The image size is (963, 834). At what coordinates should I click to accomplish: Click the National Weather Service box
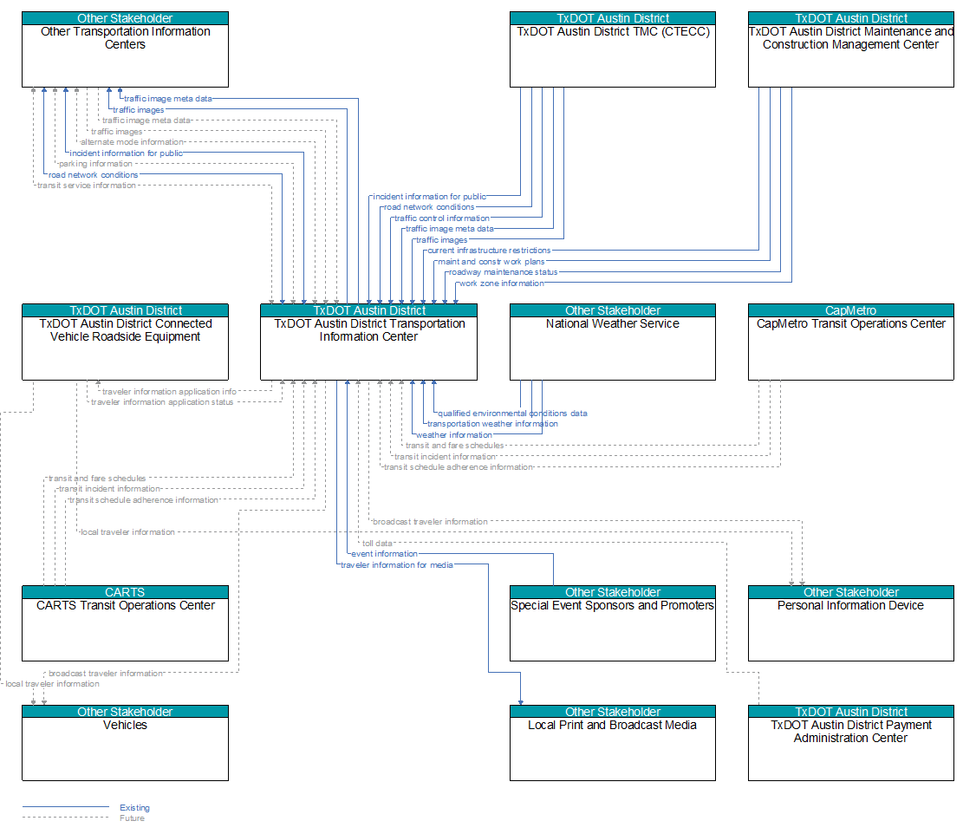[612, 342]
